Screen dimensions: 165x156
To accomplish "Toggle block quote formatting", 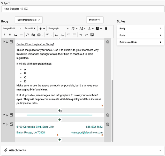I will (x=16, y=35).
